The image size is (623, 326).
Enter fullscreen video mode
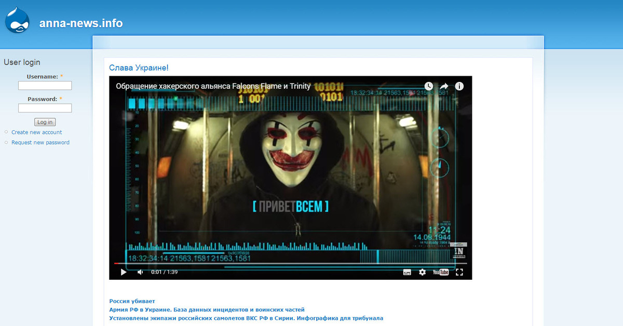click(459, 272)
